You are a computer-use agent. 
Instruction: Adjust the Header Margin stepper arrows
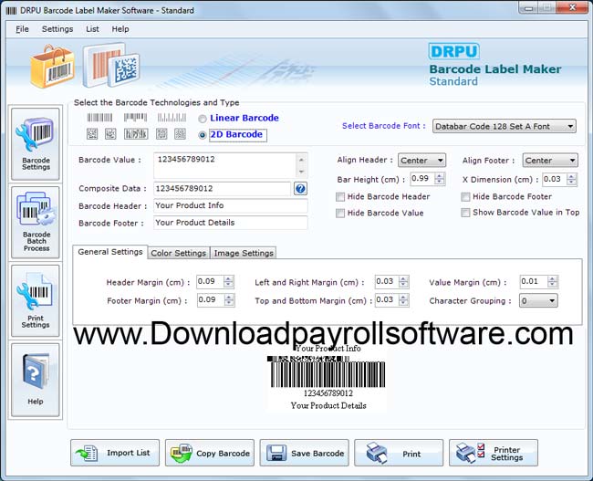(229, 281)
